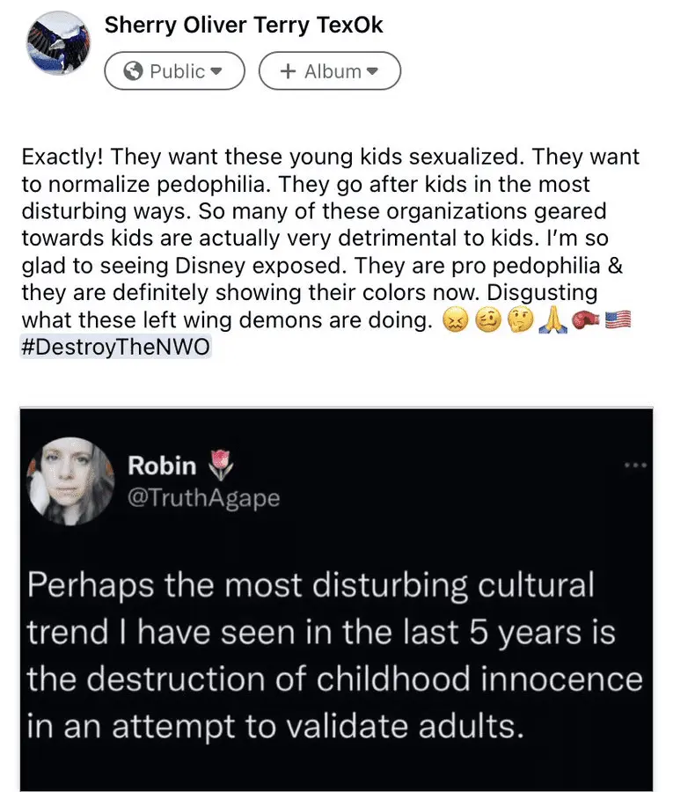Open the tweet's three-dot more menu
Image resolution: width=673 pixels, height=792 pixels.
click(x=634, y=464)
